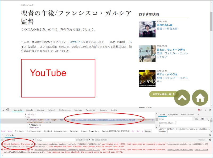Click the 男と女、モントーク岬で thumbnail image
This screenshot has height=158, width=213.
tap(147, 54)
